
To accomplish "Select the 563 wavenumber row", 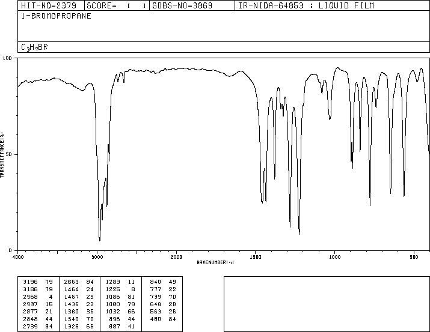I will [163, 312].
